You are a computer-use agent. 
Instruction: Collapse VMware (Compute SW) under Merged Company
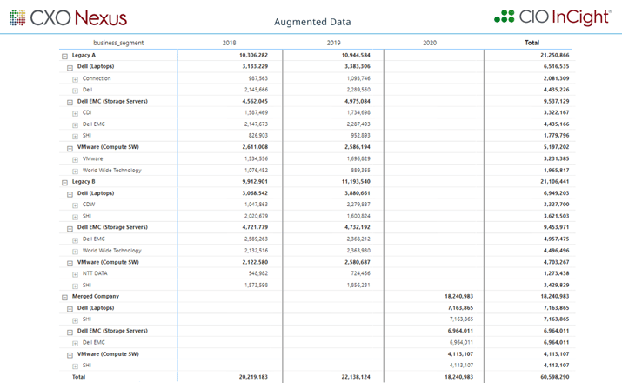tap(70, 355)
